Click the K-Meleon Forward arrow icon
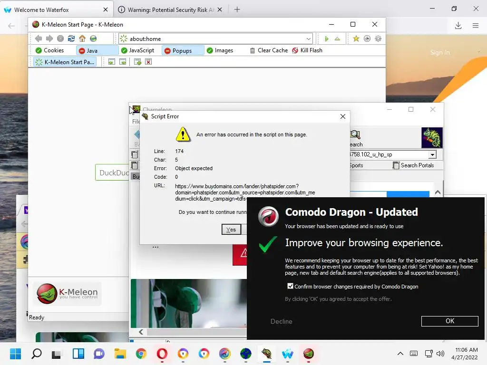Screen dimensions: 487x365 click(49, 38)
